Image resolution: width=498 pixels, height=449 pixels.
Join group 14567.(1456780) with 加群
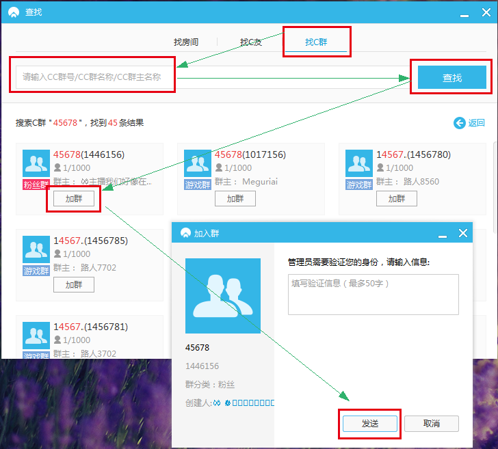pos(397,199)
